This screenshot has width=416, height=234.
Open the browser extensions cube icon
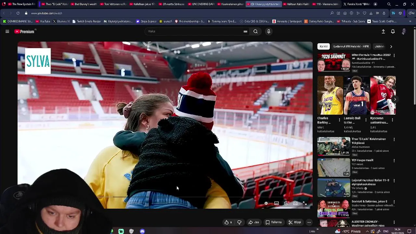click(400, 13)
